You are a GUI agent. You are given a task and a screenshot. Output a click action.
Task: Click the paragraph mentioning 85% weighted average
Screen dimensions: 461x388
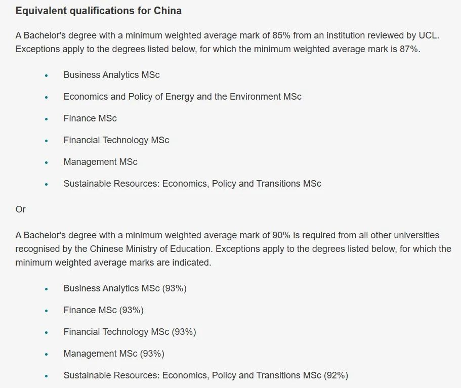pyautogui.click(x=227, y=42)
